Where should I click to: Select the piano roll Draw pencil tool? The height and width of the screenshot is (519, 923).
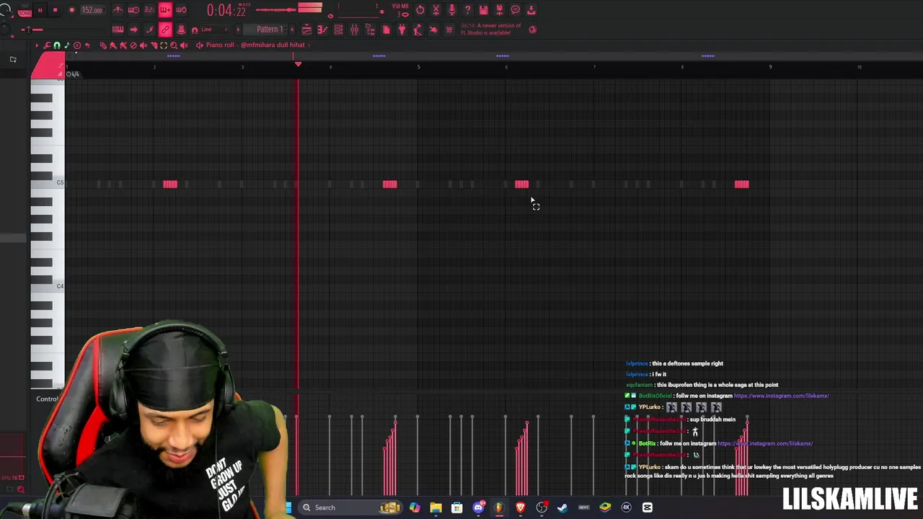[x=103, y=45]
